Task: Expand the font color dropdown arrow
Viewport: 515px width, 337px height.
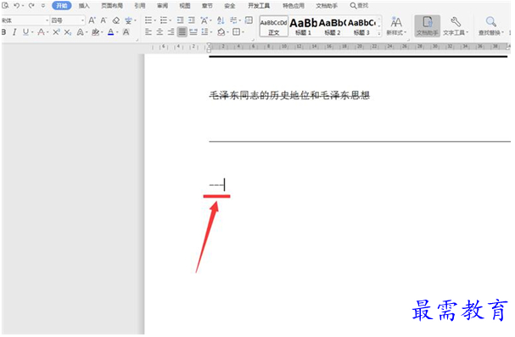Action: [x=117, y=32]
